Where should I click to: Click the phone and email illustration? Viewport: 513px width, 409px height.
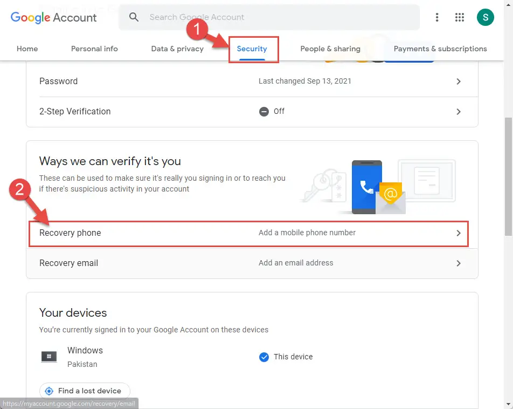[378, 187]
